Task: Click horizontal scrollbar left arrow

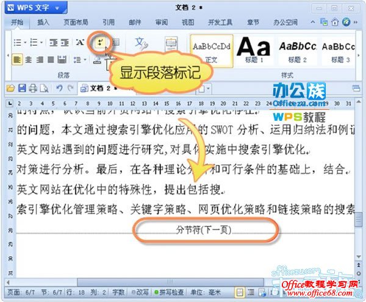Action: point(9,282)
